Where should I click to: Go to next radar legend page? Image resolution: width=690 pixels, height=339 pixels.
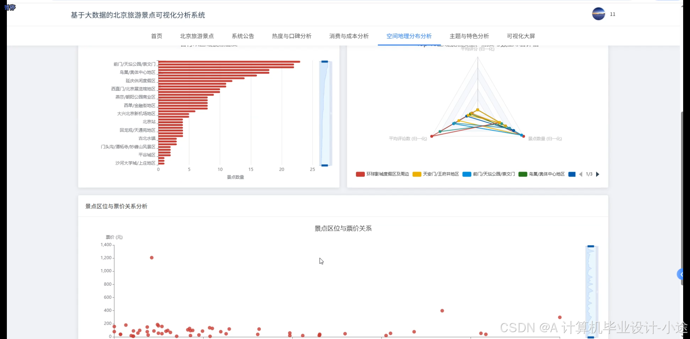point(598,174)
